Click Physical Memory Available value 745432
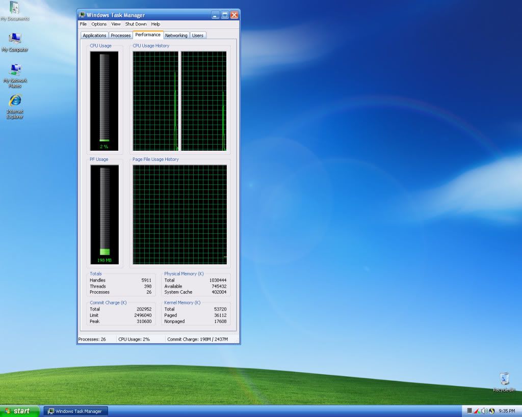 tap(219, 286)
